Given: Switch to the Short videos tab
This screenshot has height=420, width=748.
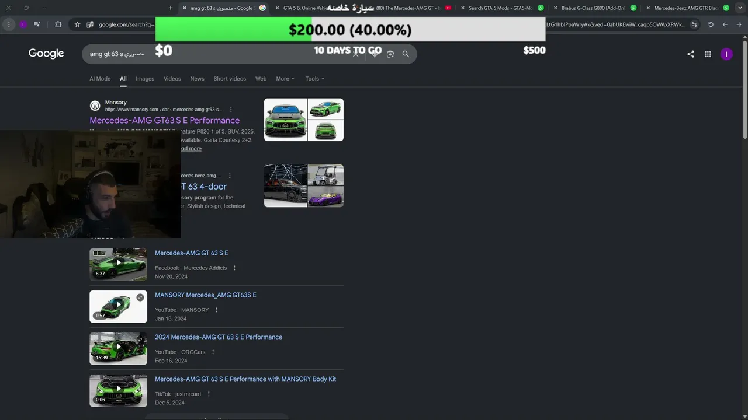Looking at the screenshot, I should 230,79.
